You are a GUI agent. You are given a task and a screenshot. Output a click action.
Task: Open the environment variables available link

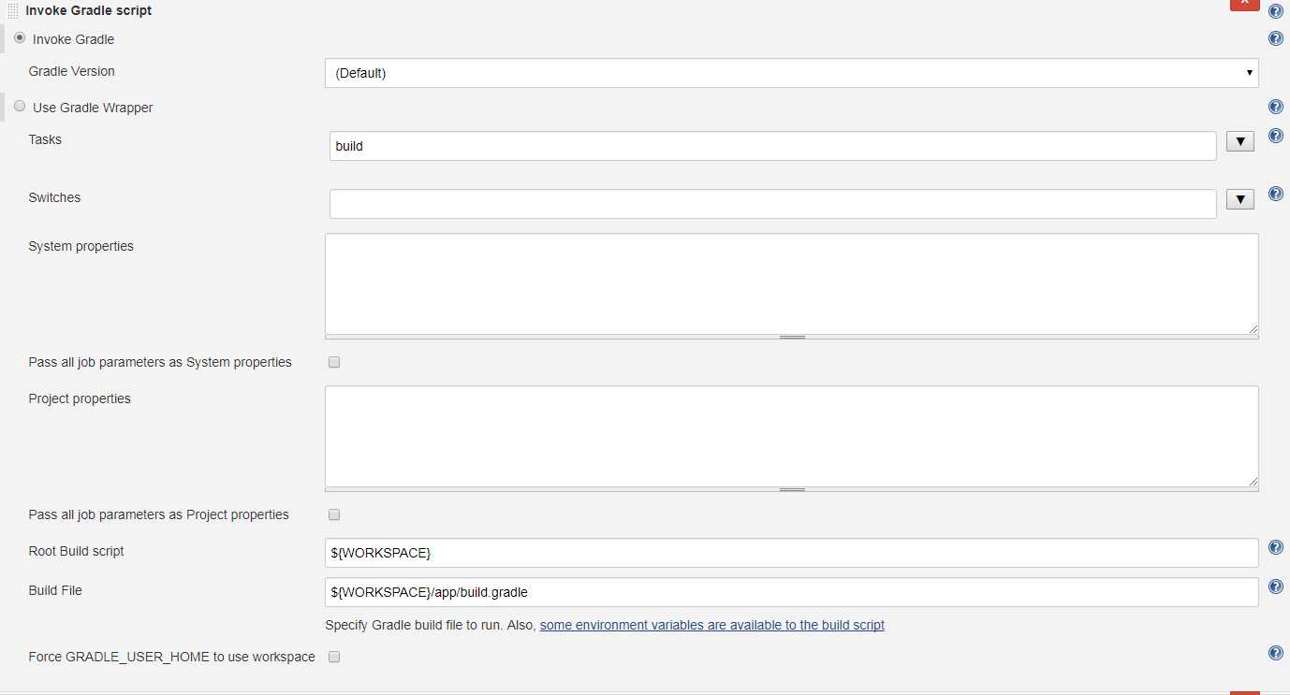[x=712, y=625]
